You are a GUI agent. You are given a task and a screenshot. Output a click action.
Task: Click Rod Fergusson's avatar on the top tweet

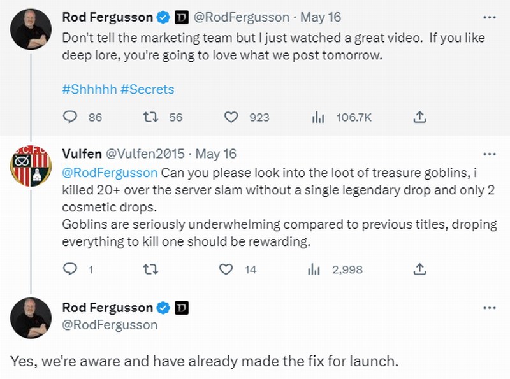click(31, 29)
